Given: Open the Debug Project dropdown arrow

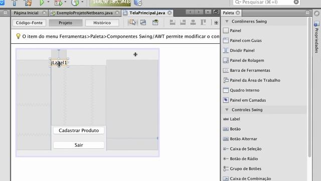Looking at the screenshot, I should point(66,2).
